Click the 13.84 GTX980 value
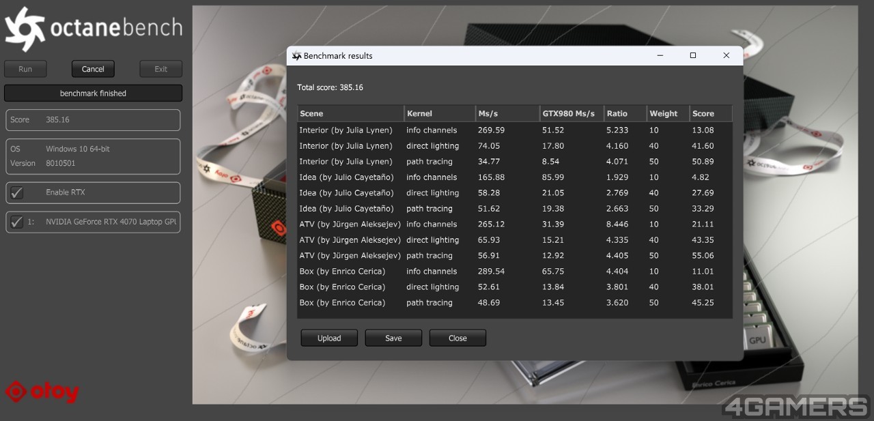 [x=553, y=287]
